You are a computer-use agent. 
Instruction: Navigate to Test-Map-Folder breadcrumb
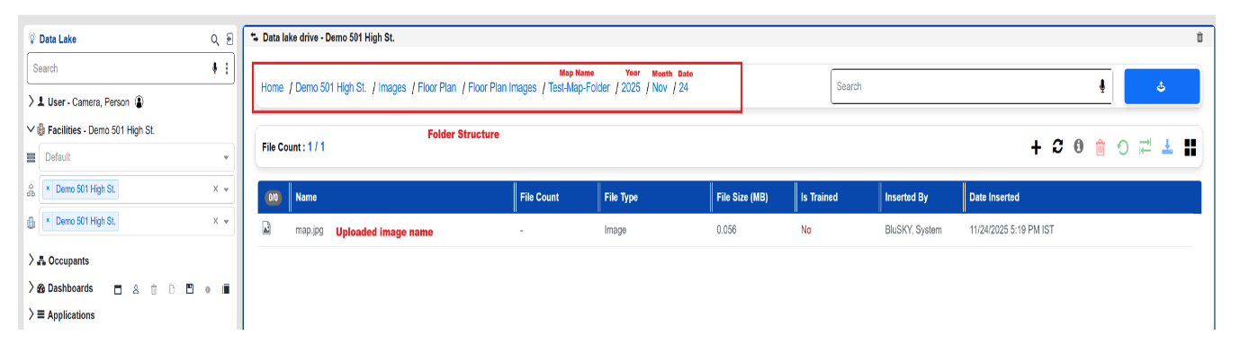click(x=579, y=88)
